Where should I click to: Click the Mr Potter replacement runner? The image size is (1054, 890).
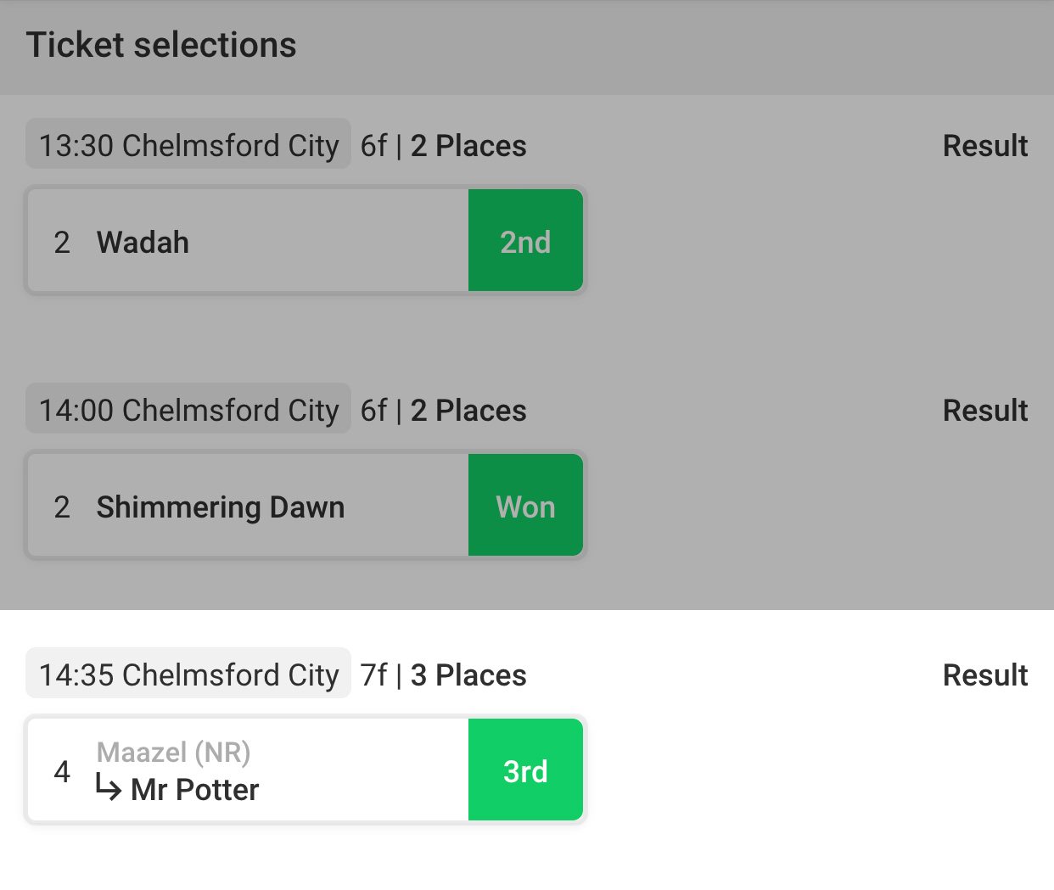(x=194, y=790)
